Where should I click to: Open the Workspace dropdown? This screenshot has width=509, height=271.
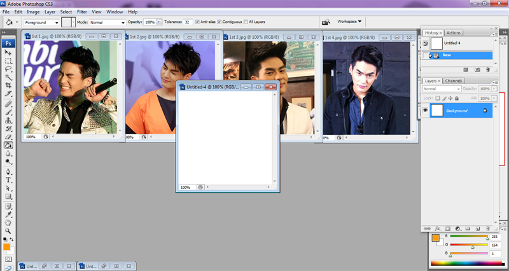(x=349, y=22)
